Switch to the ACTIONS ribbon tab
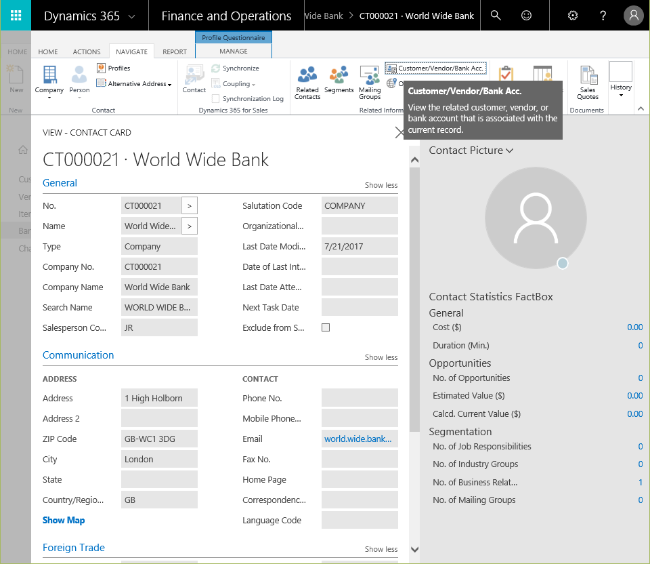 pyautogui.click(x=87, y=52)
